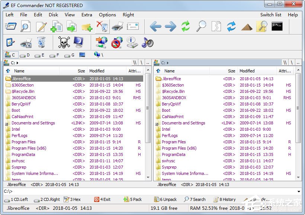Image resolution: width=305 pixels, height=215 pixels.
Task: Open the Extra menu
Action: point(87,15)
